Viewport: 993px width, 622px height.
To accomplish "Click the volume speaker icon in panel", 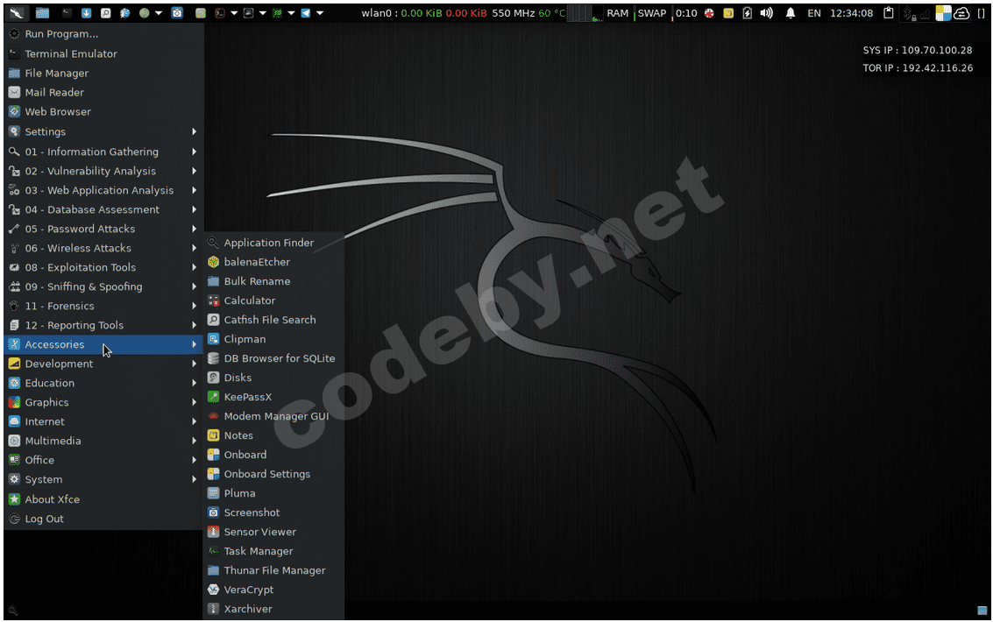I will 767,13.
